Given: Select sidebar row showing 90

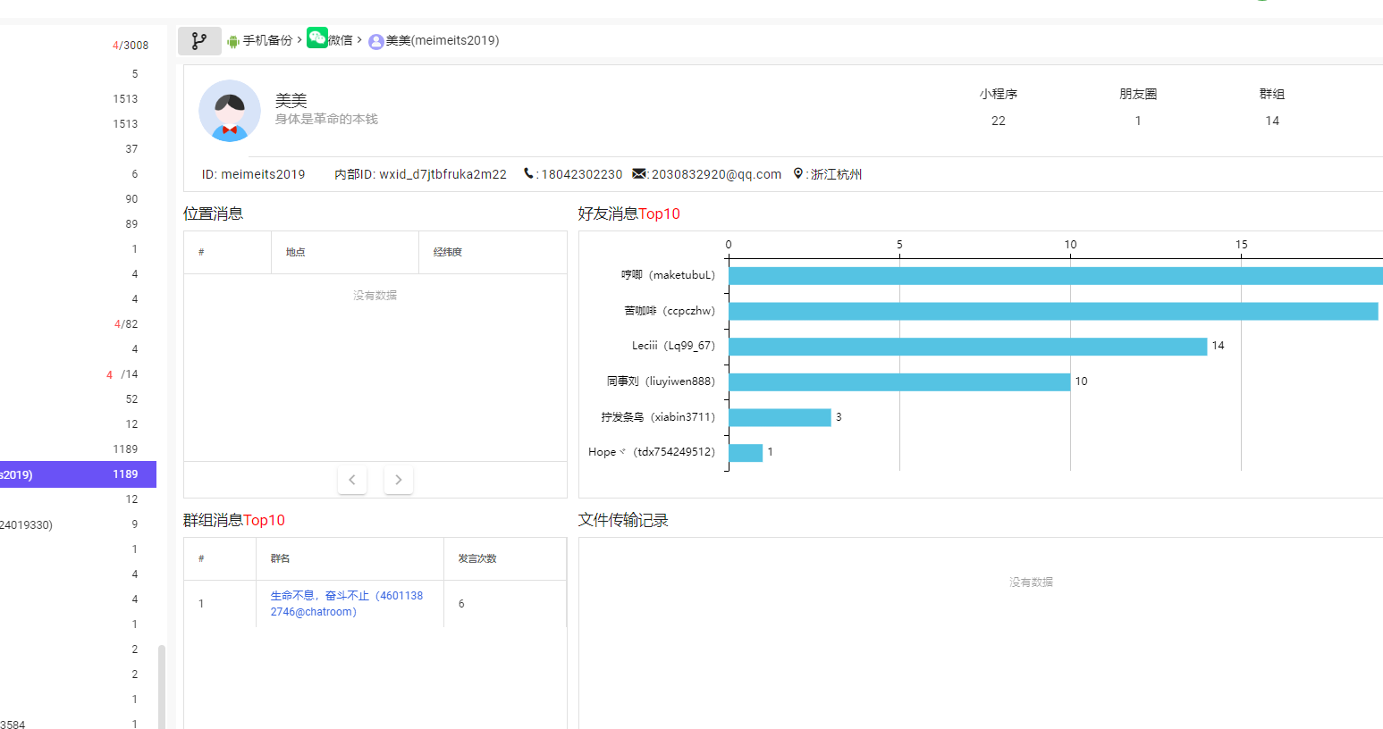Looking at the screenshot, I should (x=78, y=199).
